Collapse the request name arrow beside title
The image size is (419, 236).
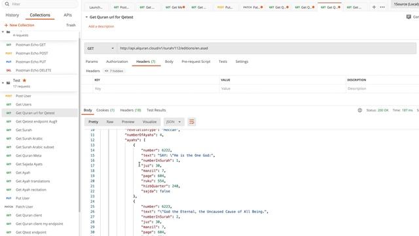coord(86,17)
